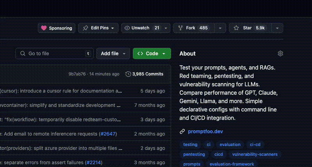This screenshot has height=167, width=312.
Task: Click the Fork 485 button
Action: tap(194, 28)
